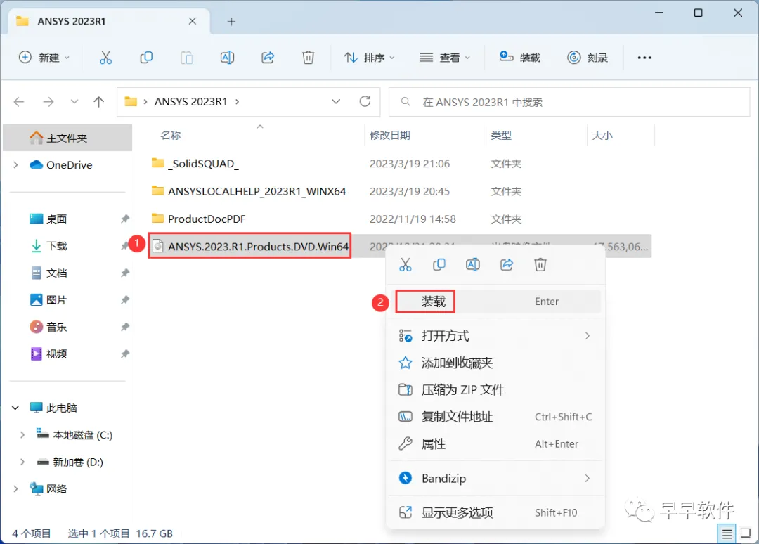The height and width of the screenshot is (544, 759).
Task: Select the _SolidSQUAD_ folder
Action: point(195,164)
